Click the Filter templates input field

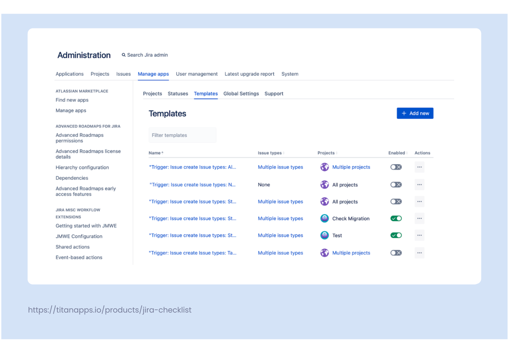(x=182, y=135)
